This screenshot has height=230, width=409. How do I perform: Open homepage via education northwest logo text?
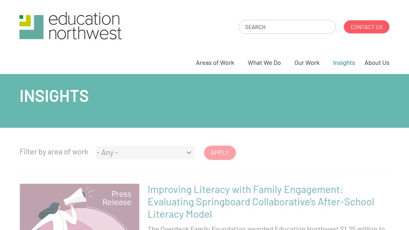click(x=85, y=26)
